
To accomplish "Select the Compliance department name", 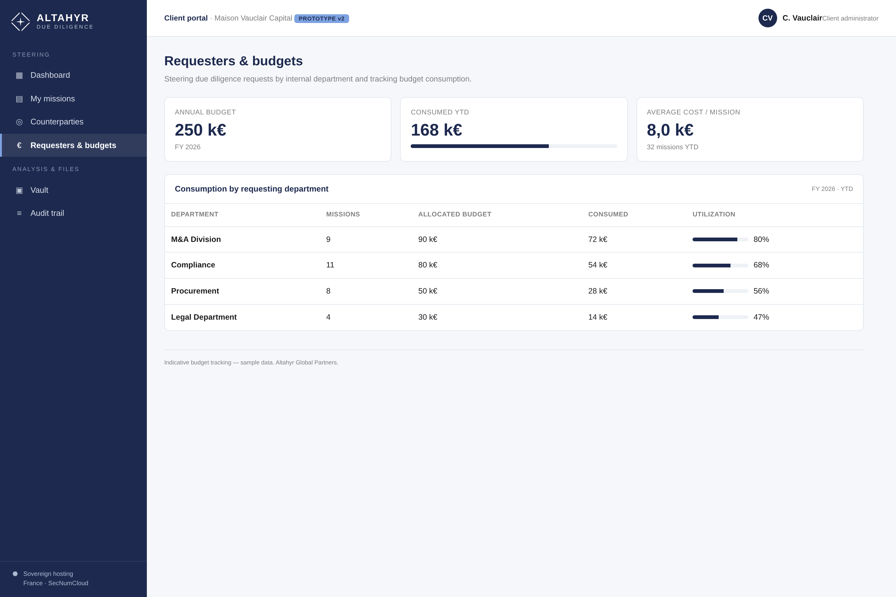I will coord(193,265).
